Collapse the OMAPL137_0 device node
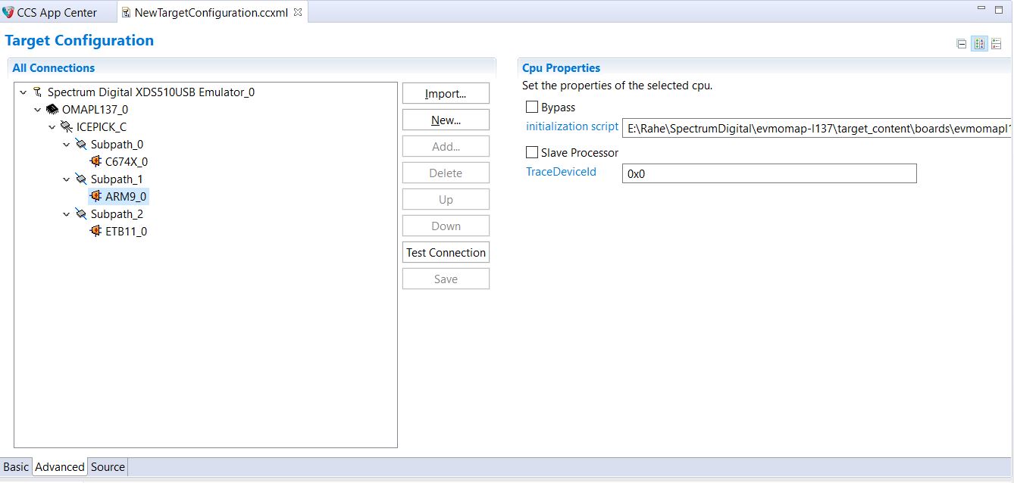This screenshot has width=1014, height=483. (38, 110)
